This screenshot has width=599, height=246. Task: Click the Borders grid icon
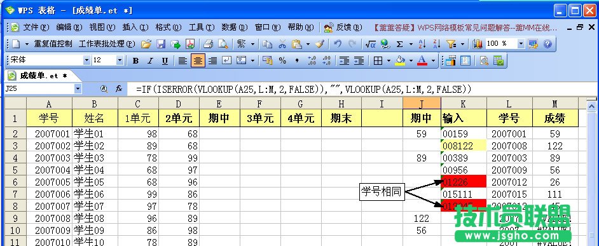(x=378, y=60)
